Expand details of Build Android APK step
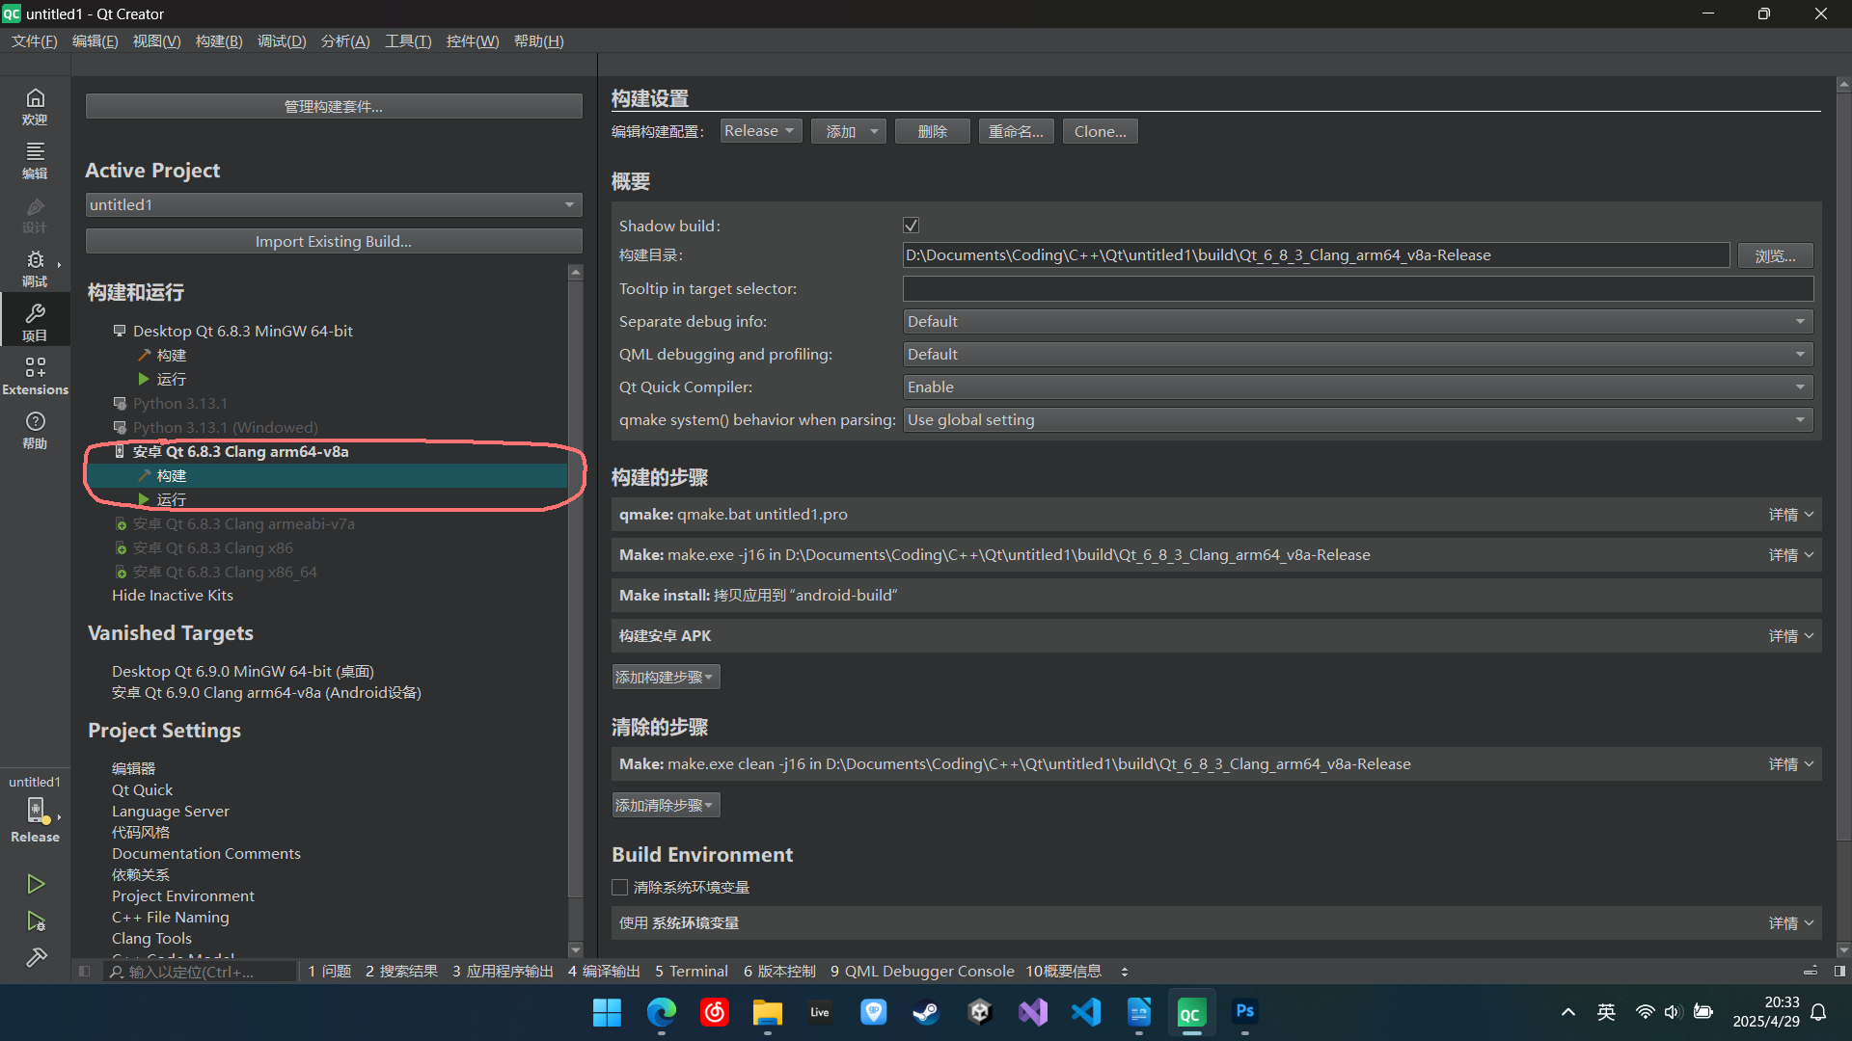Screen dimensions: 1852x1041 (x=1790, y=636)
